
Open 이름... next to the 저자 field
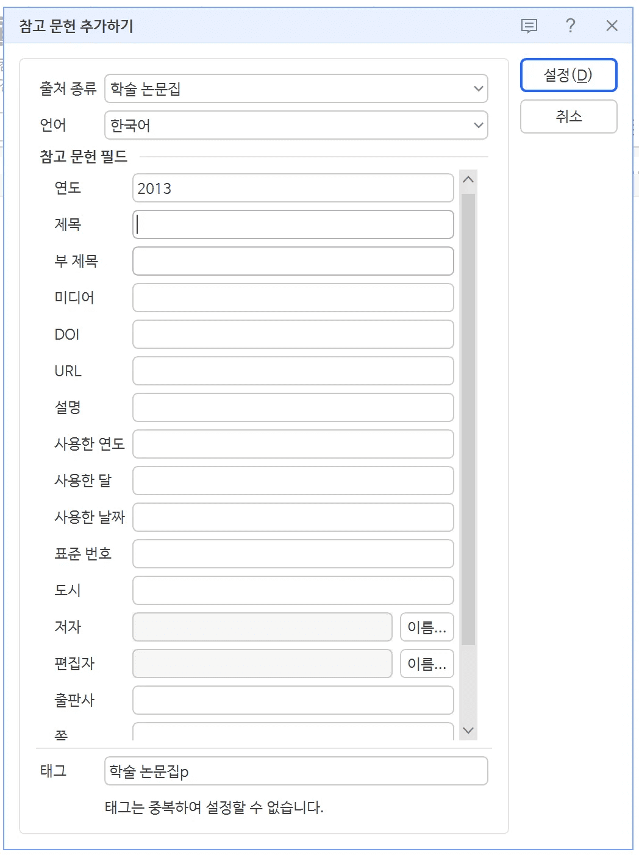(426, 627)
